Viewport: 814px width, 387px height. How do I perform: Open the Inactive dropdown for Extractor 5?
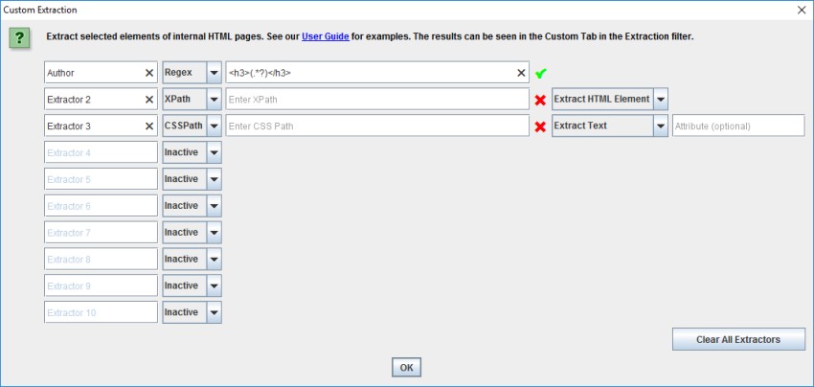pos(192,179)
